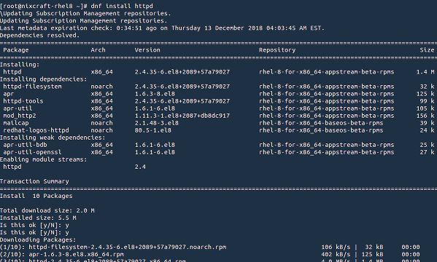Click the 'Installed size: 5.5 M' line

(x=38, y=218)
